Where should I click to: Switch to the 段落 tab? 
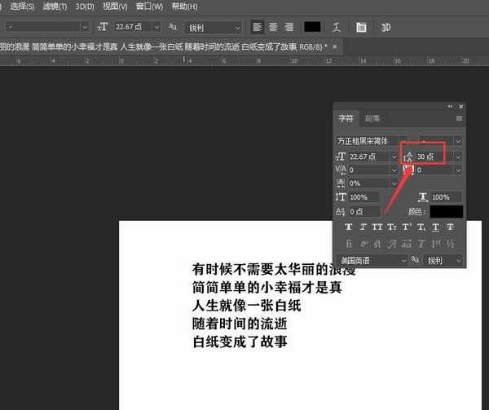[372, 119]
